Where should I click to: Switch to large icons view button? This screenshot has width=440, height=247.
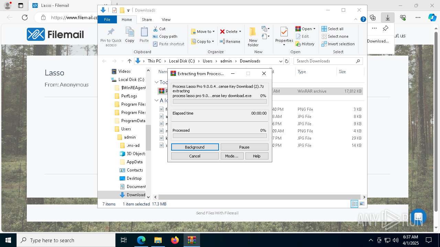pos(362,204)
